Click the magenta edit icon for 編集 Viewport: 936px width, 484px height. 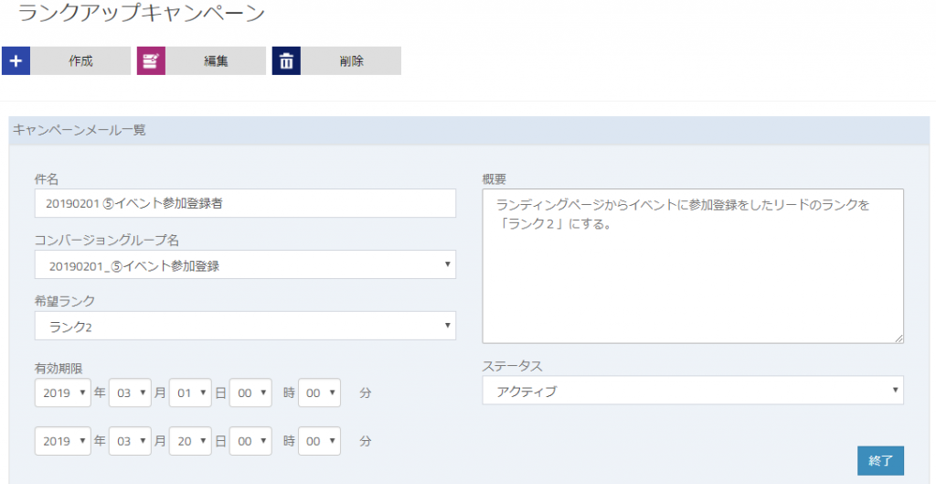(151, 61)
